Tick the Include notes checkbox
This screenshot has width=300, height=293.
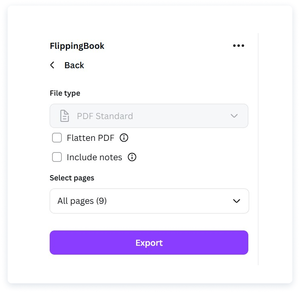(x=57, y=157)
